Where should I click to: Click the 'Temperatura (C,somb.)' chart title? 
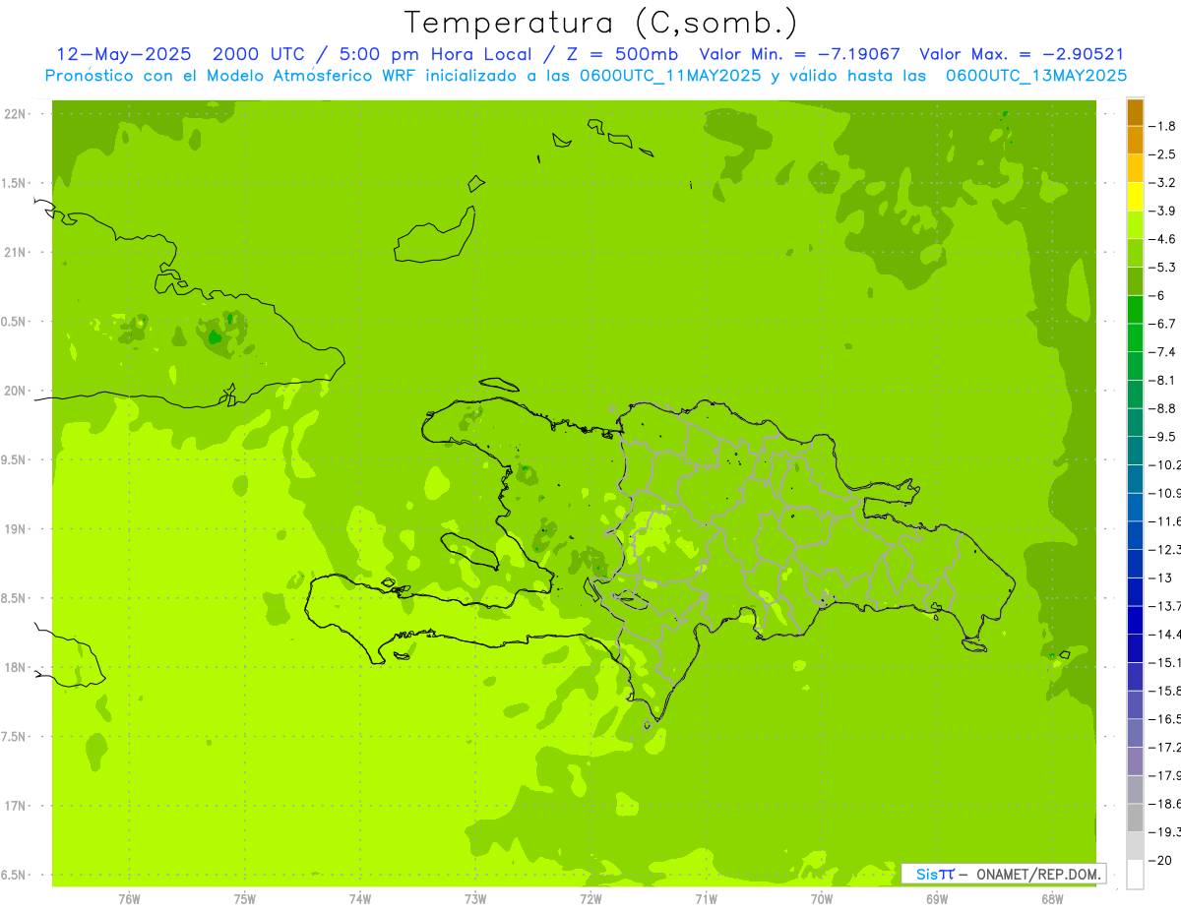600,23
